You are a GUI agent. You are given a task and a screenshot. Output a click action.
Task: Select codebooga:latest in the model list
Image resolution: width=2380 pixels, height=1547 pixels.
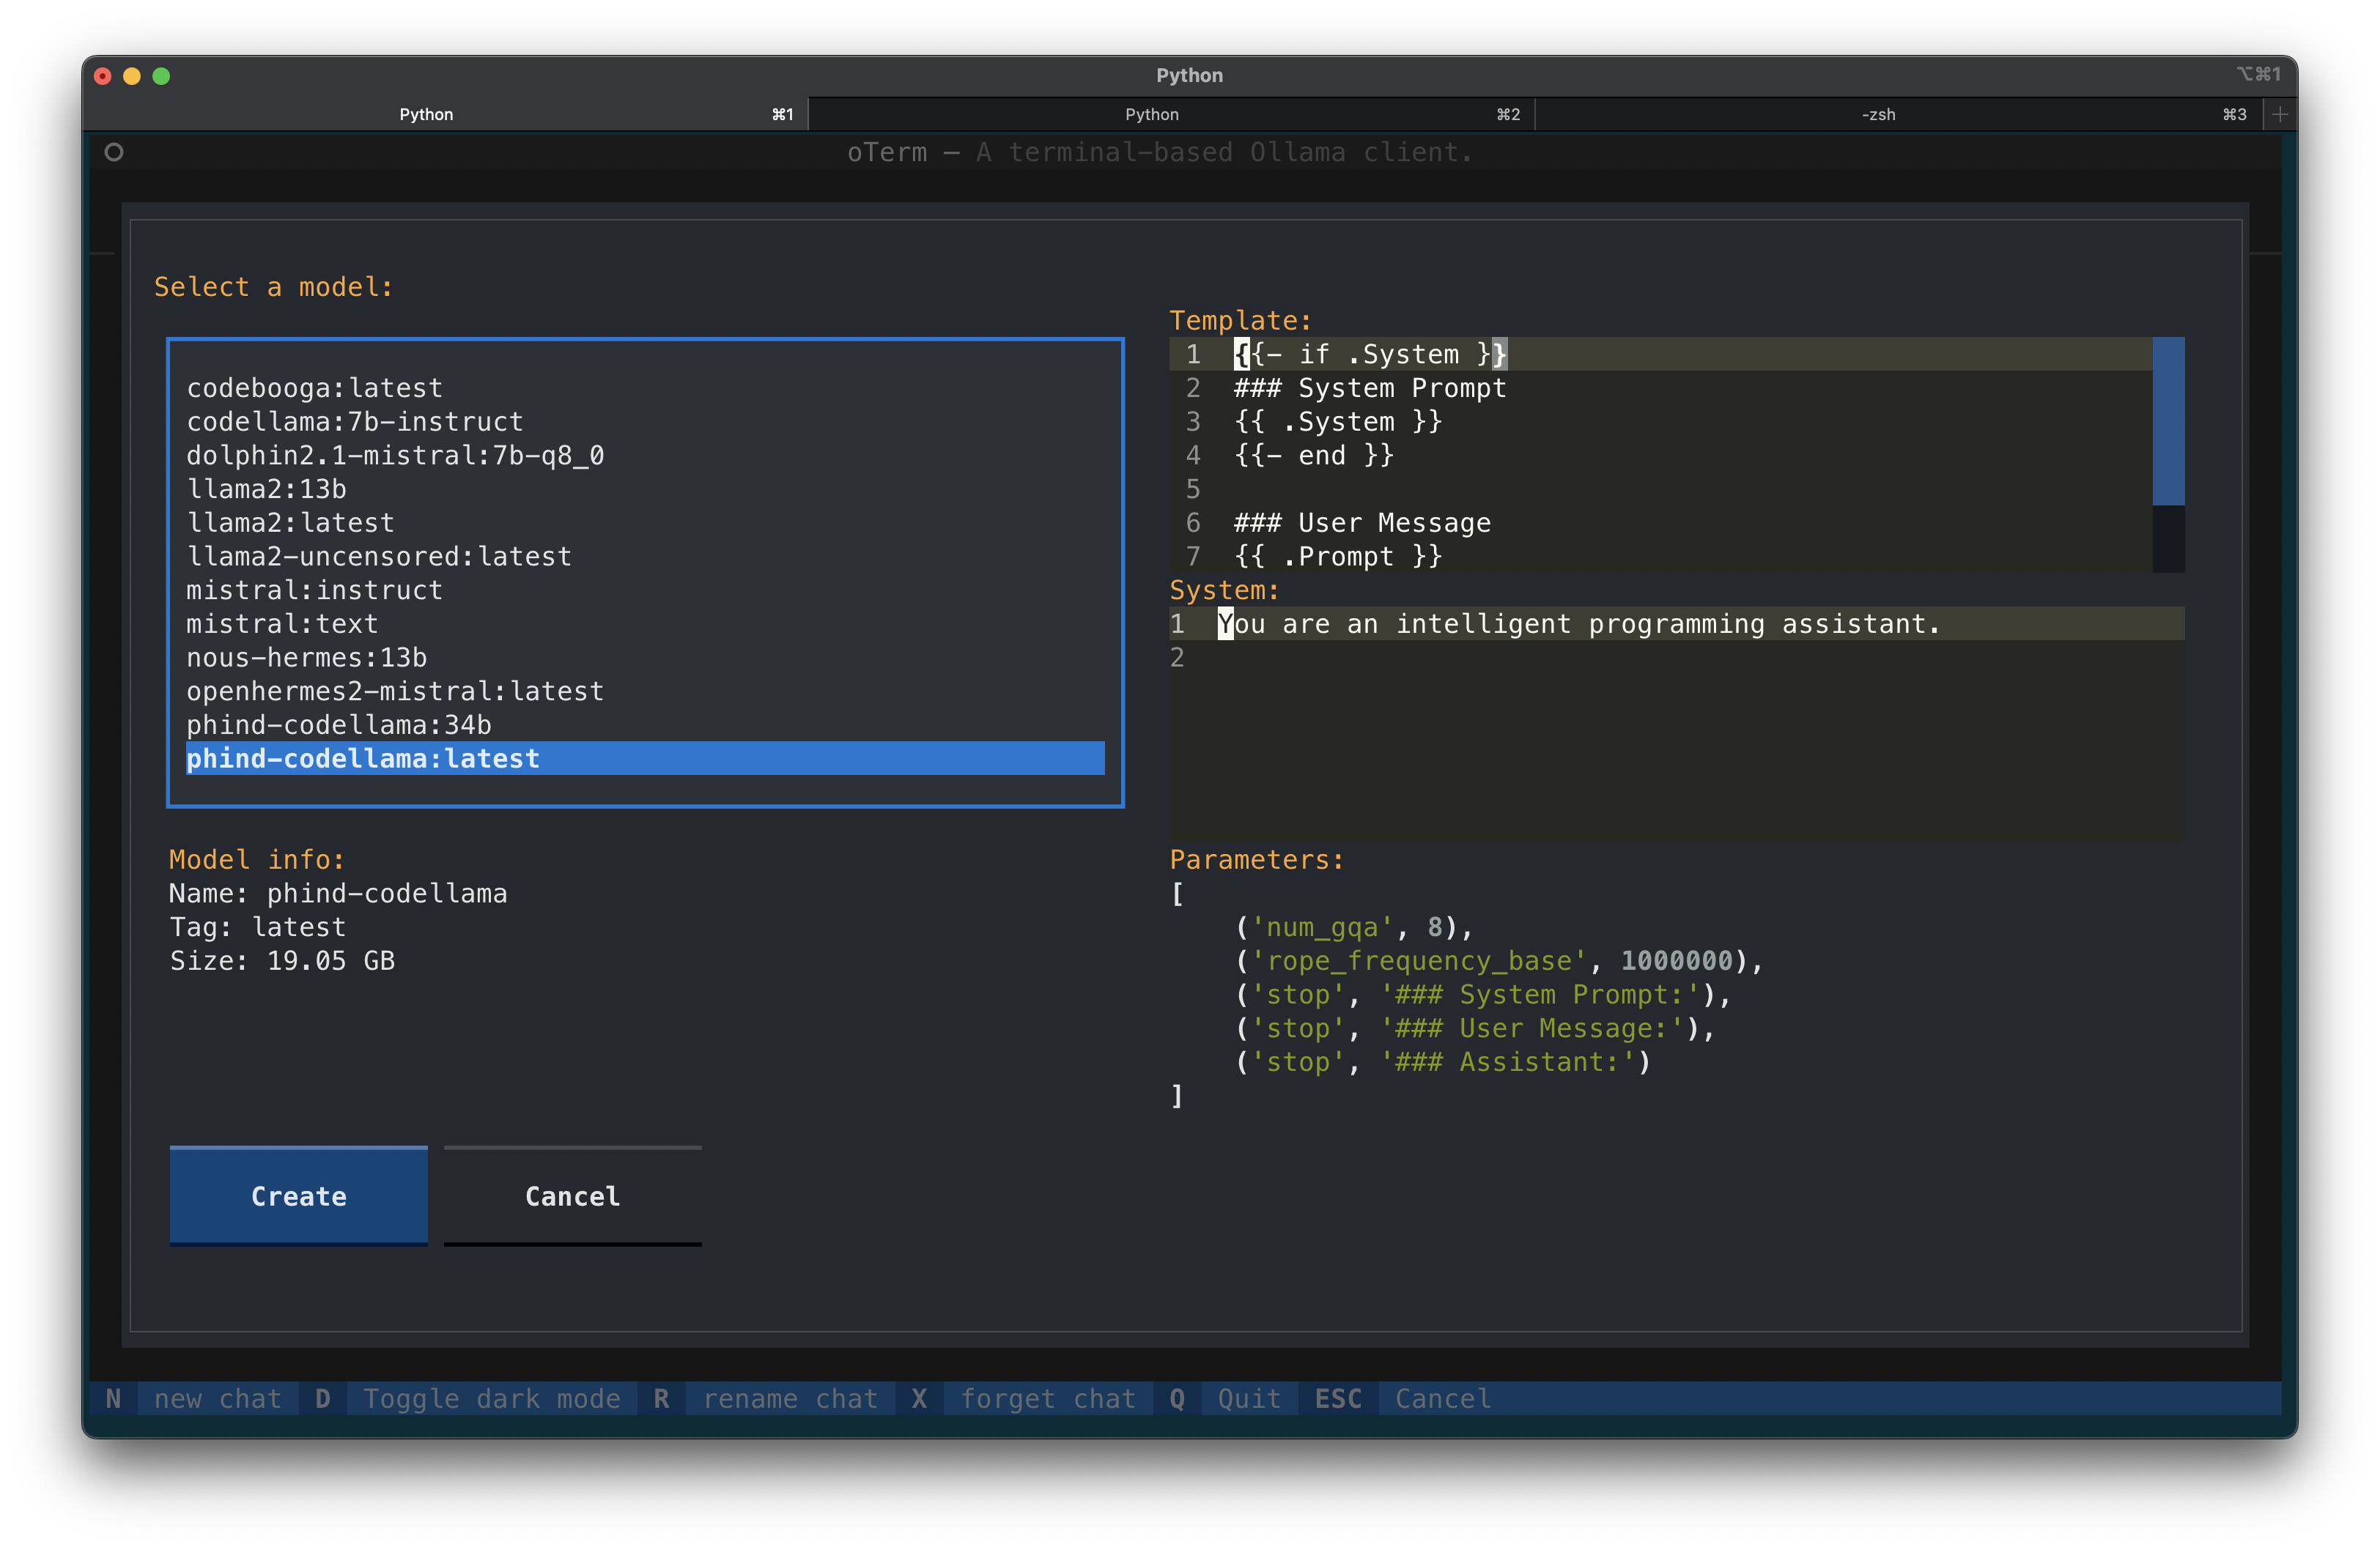pos(314,387)
